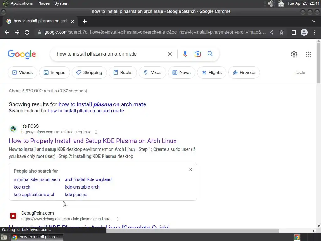Click the It's FOSS site favicon

coord(13,129)
